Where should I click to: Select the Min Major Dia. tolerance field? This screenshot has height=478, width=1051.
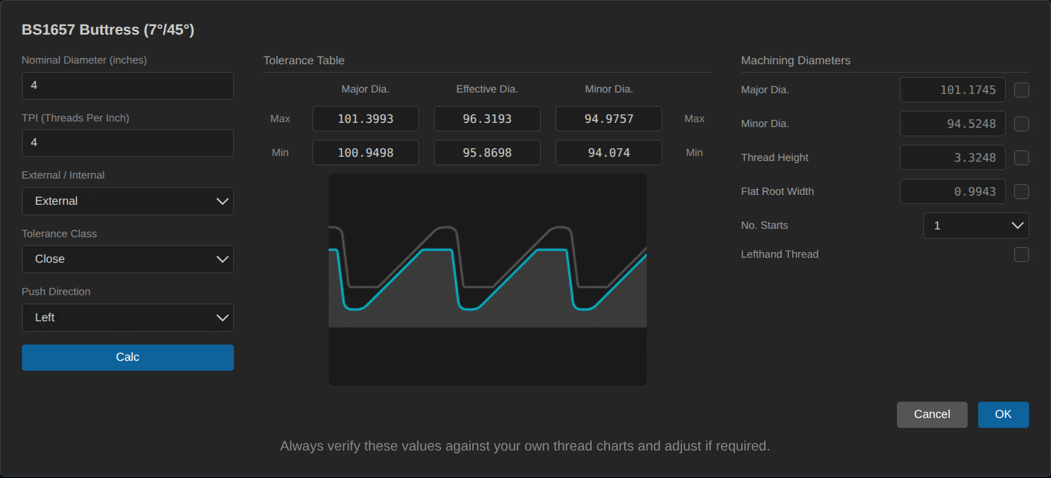(x=365, y=153)
